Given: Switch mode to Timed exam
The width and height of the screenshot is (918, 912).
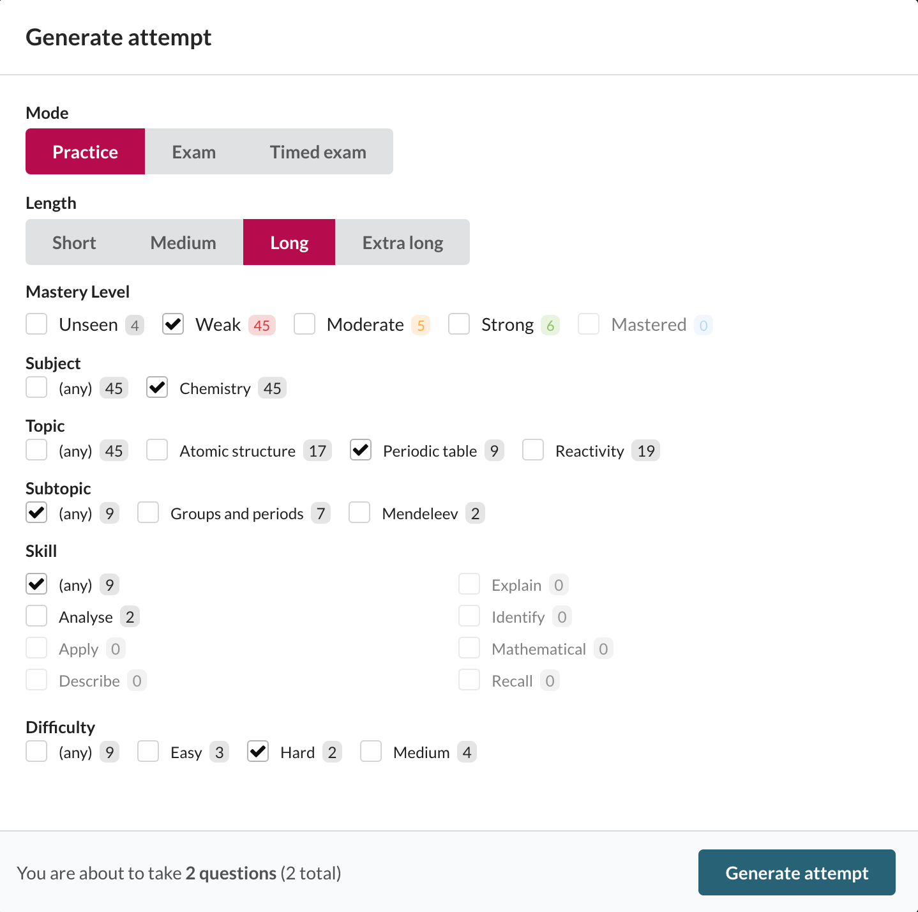Looking at the screenshot, I should tap(318, 152).
